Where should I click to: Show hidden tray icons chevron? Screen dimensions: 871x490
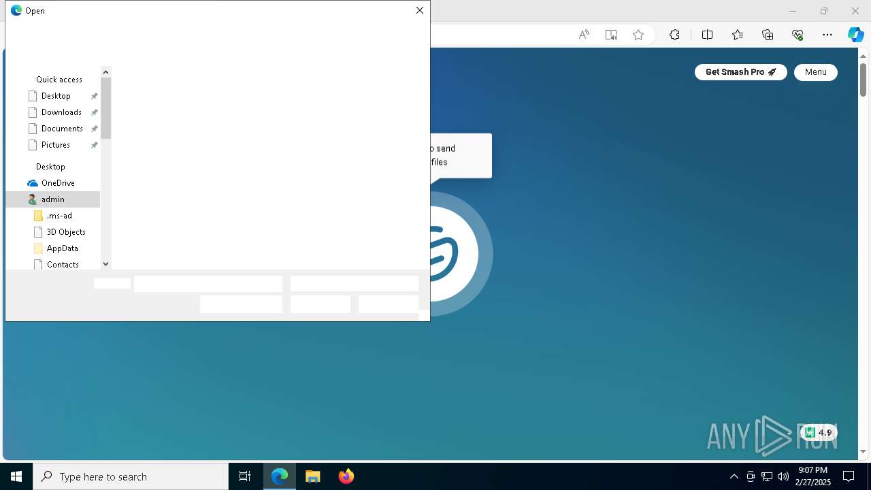point(734,476)
